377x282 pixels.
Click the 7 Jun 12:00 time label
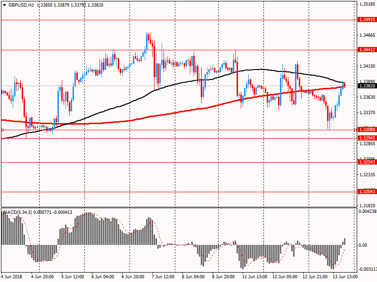(x=163, y=277)
